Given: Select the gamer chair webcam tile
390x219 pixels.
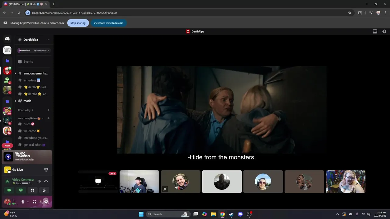Looking at the screenshot, I should pos(139,182).
